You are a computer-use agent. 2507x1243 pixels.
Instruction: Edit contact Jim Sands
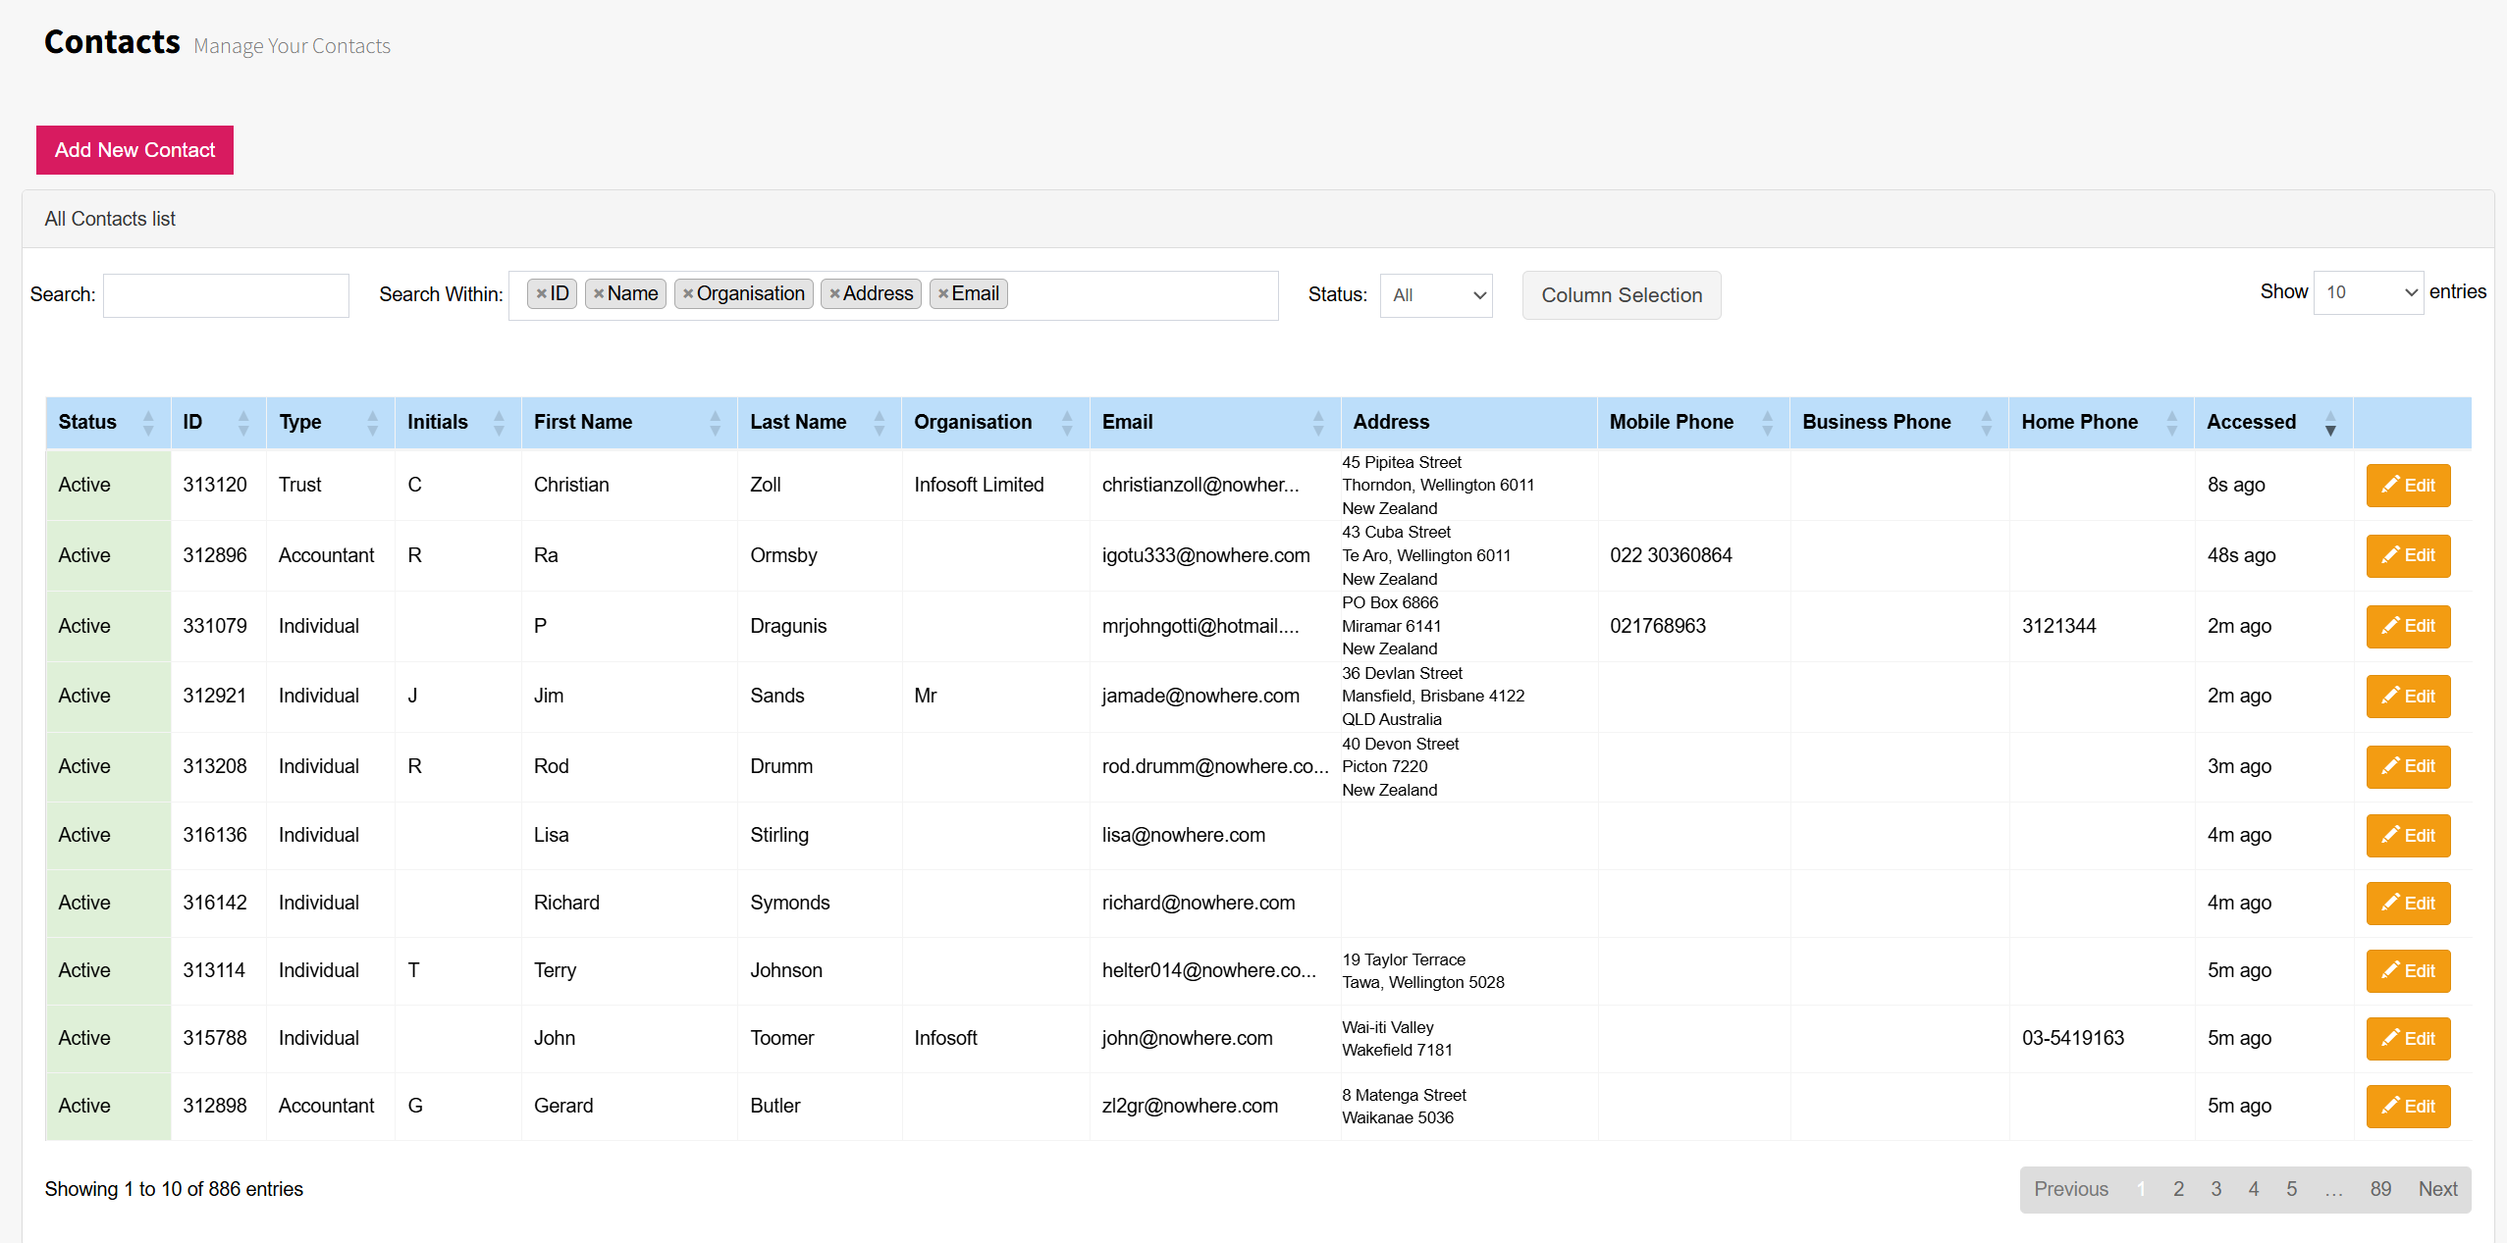pos(2408,697)
